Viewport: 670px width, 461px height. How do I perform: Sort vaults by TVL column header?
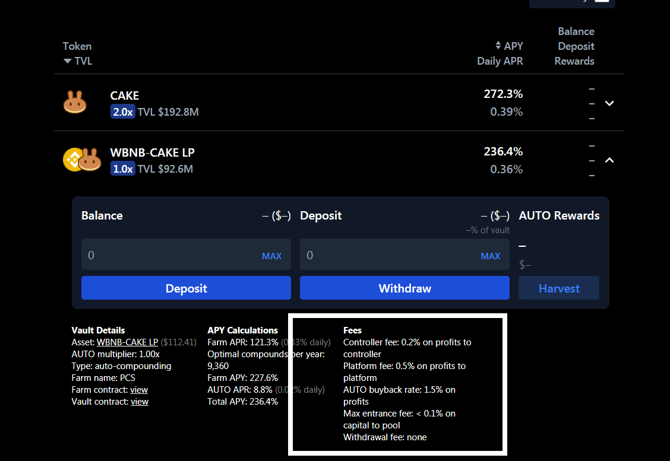click(x=78, y=61)
